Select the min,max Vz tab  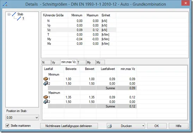click(x=68, y=62)
